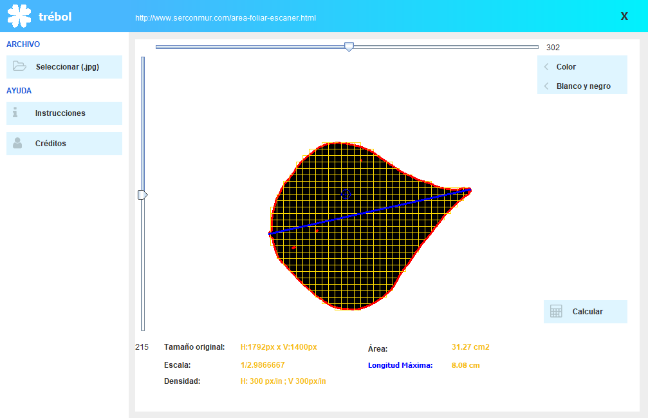Open the Seleccionar (.jpg) file button
The width and height of the screenshot is (648, 418).
pos(64,67)
